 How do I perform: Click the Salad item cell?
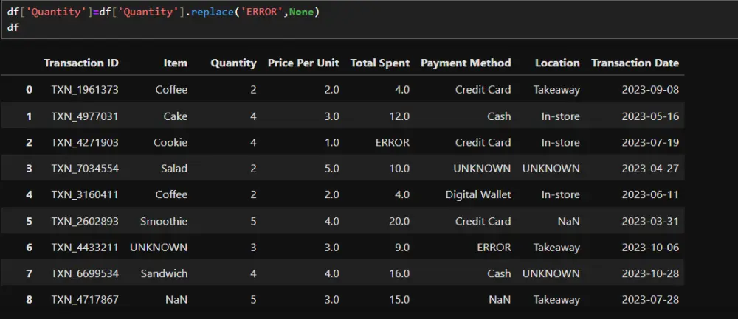coord(174,168)
